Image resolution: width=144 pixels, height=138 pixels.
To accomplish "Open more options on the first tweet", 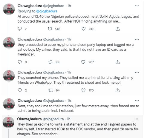I will pos(137,6).
